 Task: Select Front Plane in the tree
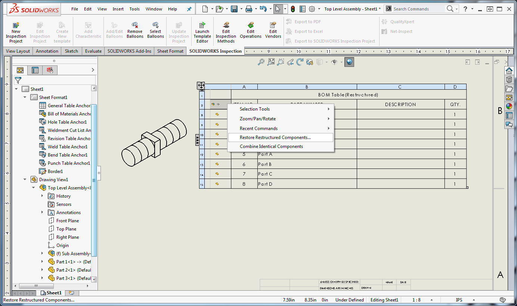64,220
